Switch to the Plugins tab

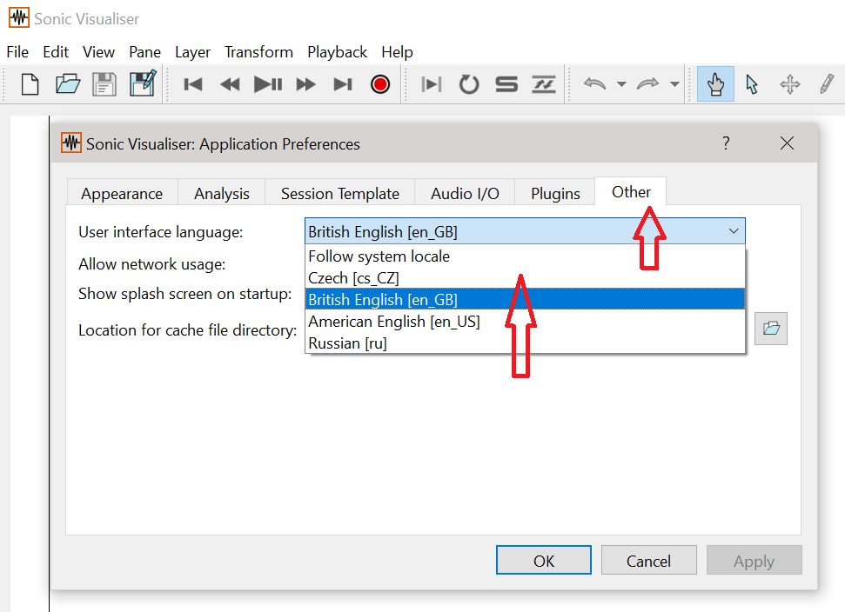555,193
